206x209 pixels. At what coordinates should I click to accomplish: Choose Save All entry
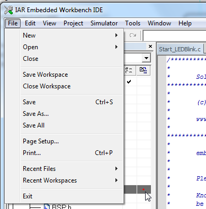(x=71, y=125)
